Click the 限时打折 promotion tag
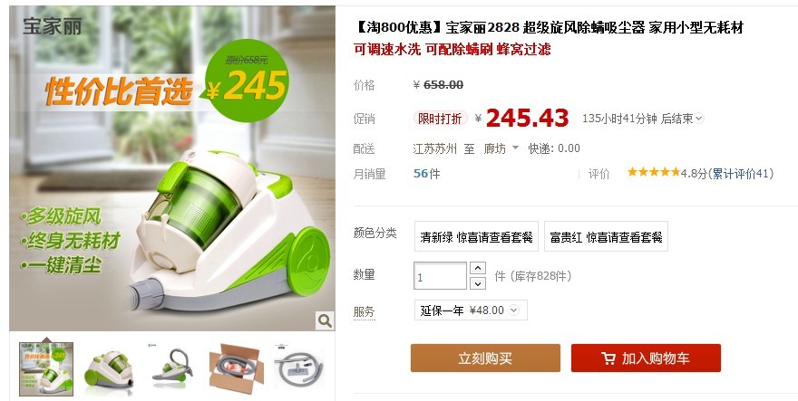Screen dimensions: 798x401 (440, 119)
